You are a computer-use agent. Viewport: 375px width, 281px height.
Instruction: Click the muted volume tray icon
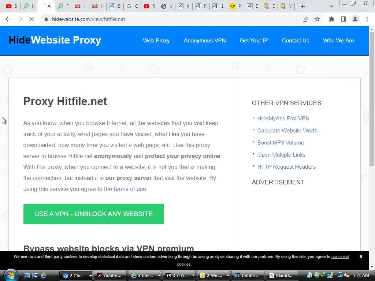347,275
